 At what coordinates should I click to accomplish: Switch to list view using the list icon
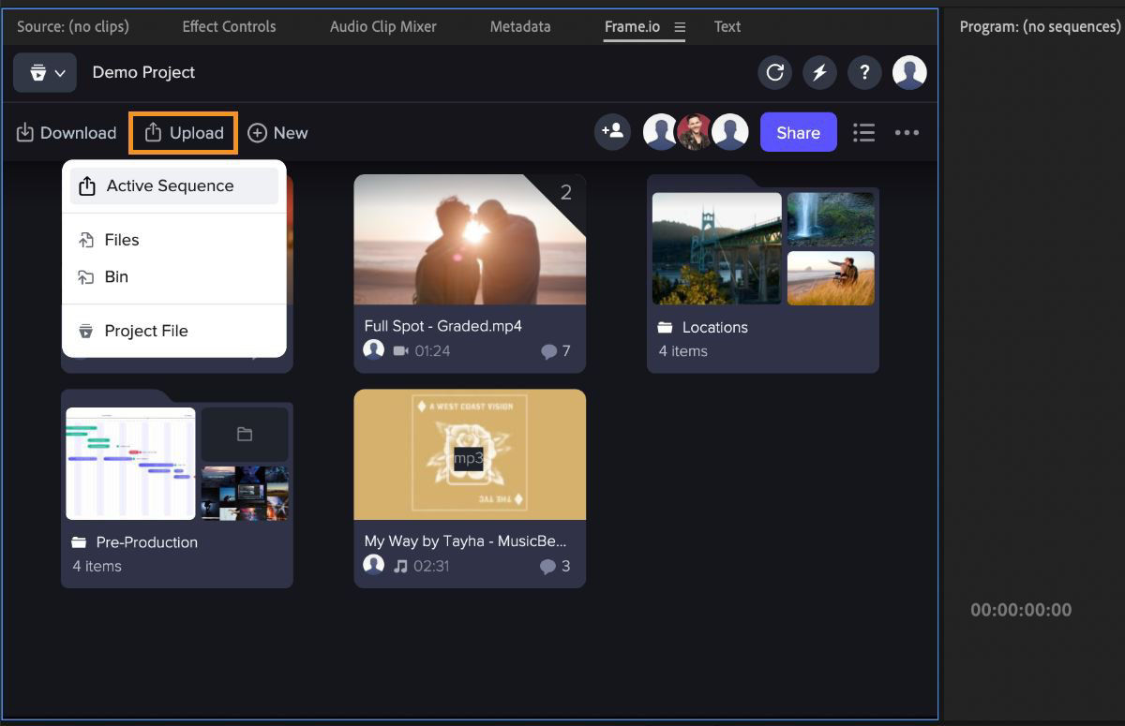(863, 132)
